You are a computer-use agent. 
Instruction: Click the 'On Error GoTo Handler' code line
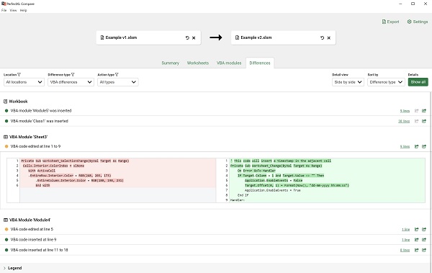tap(256, 171)
